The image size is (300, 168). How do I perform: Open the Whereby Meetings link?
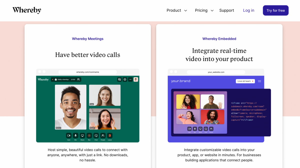coord(88,39)
